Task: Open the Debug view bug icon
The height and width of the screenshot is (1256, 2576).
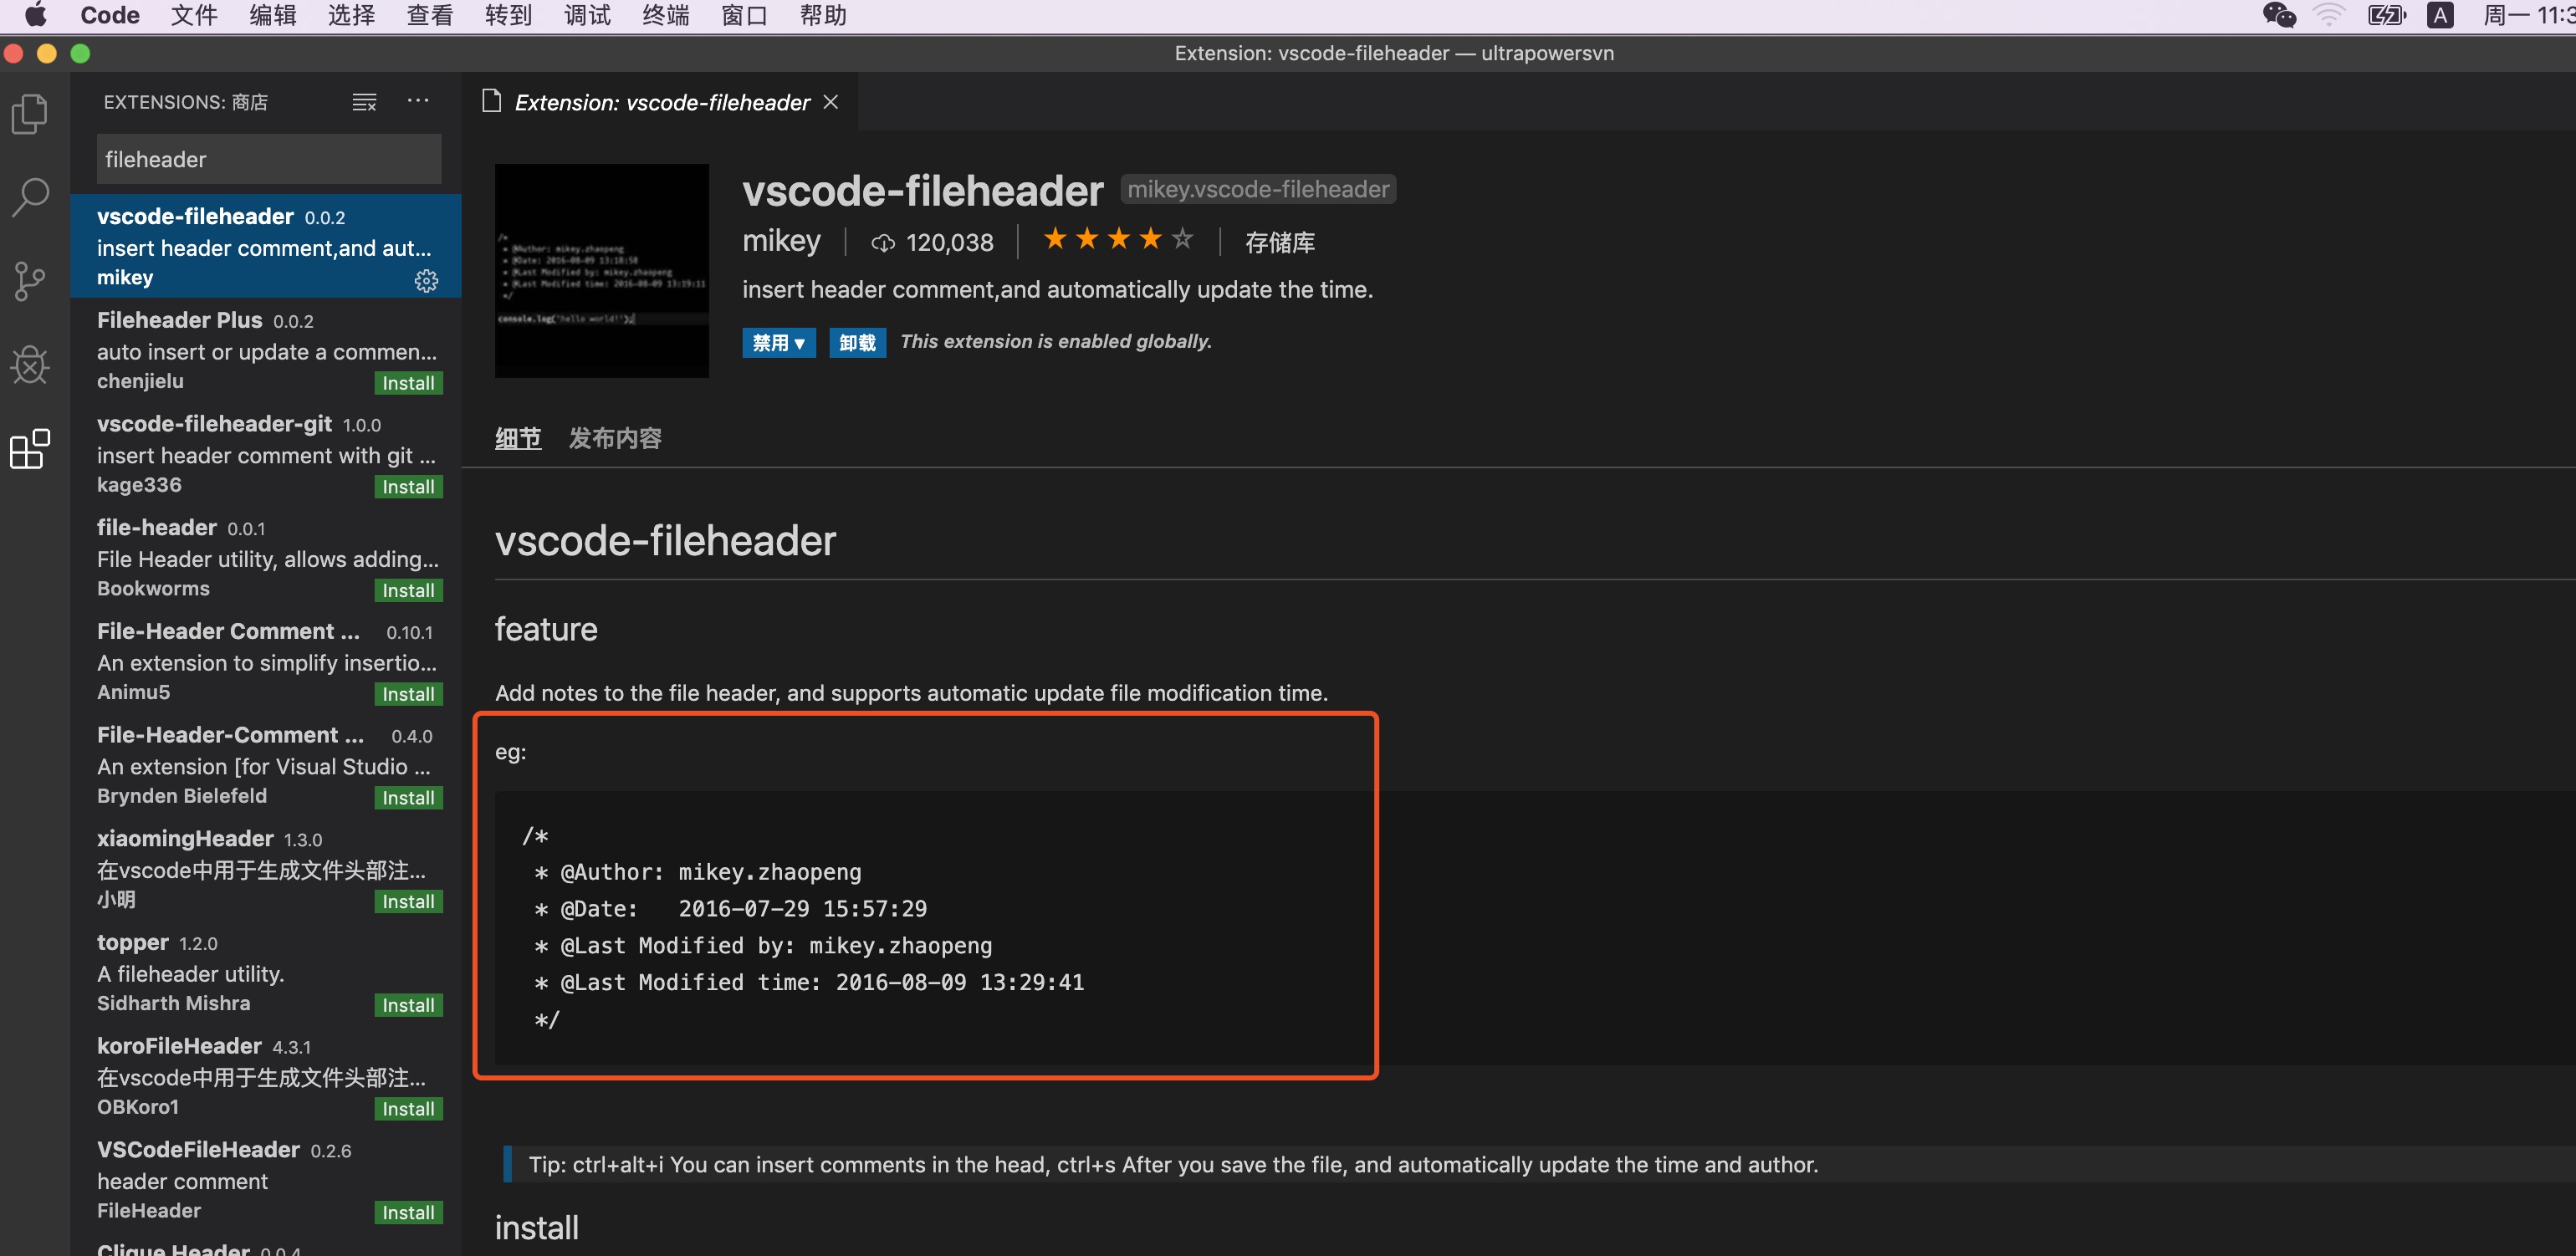Action: click(30, 365)
